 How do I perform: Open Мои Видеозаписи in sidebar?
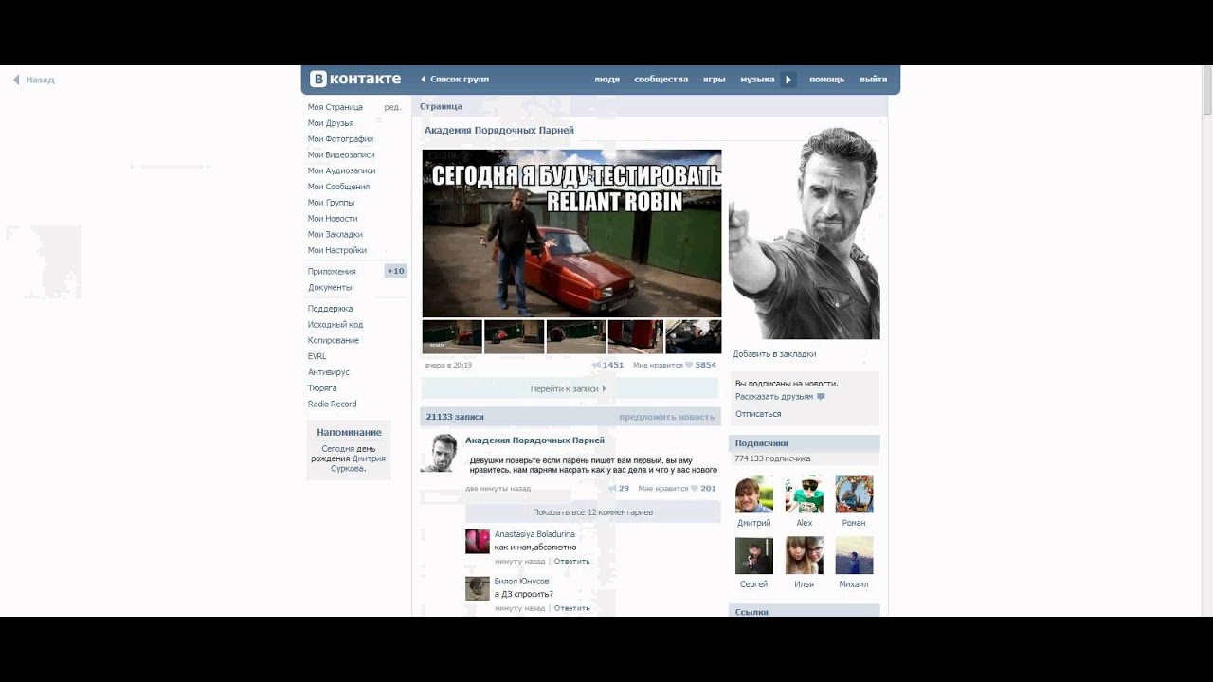pyautogui.click(x=341, y=154)
